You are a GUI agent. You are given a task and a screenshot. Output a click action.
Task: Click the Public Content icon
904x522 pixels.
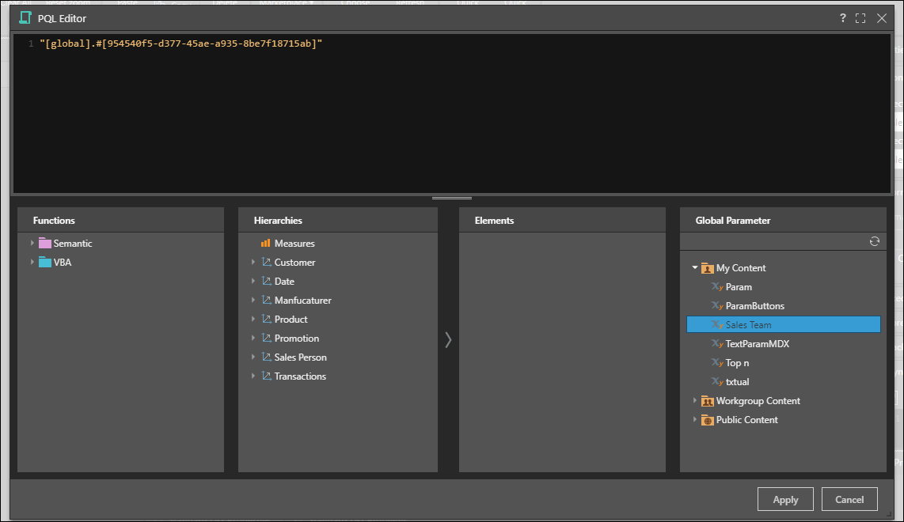707,420
